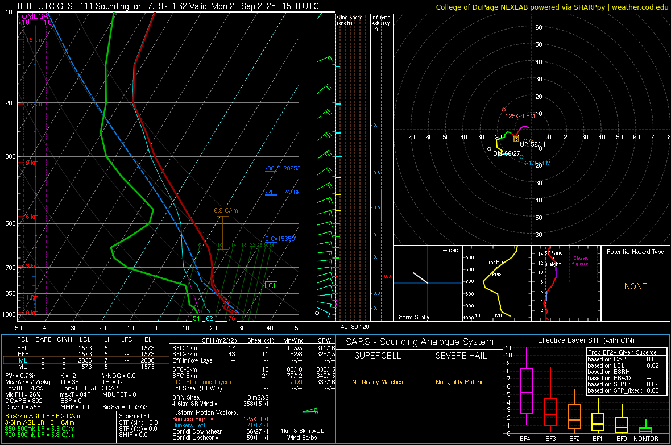Click the 'Wind Speed (knots)' panel header
Screen dimensions: 671x445
(350, 20)
